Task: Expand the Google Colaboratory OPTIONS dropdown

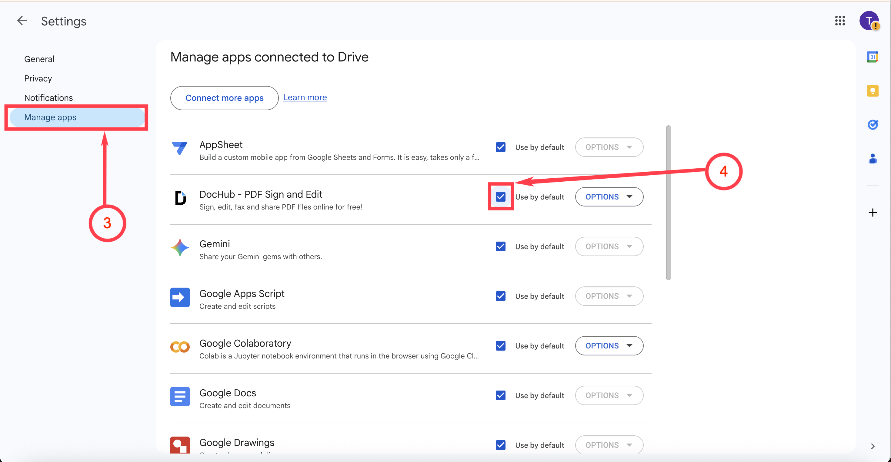Action: tap(609, 346)
